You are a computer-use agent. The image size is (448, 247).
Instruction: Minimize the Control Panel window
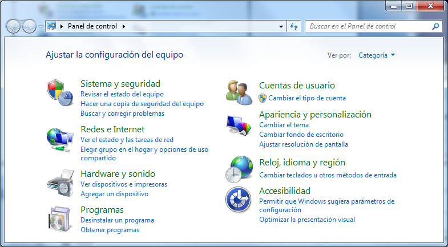point(393,6)
